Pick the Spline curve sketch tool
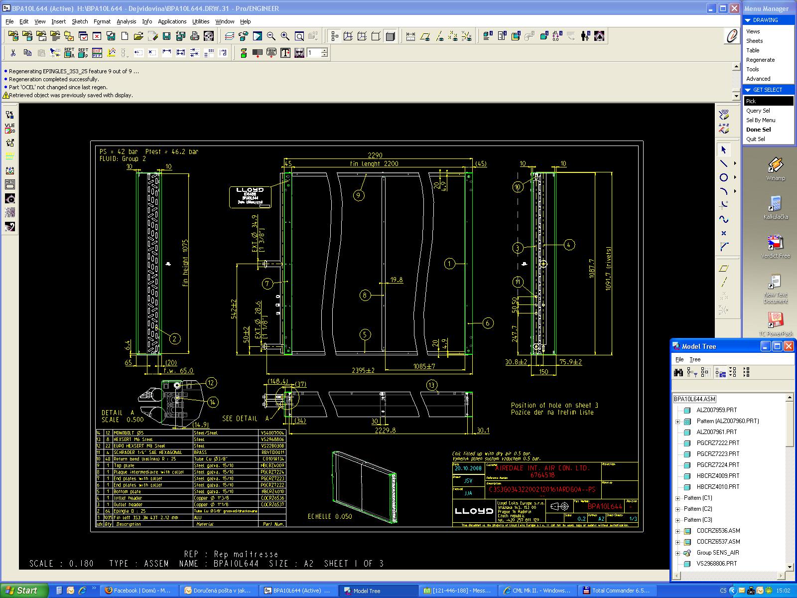The image size is (797, 598). [x=724, y=219]
